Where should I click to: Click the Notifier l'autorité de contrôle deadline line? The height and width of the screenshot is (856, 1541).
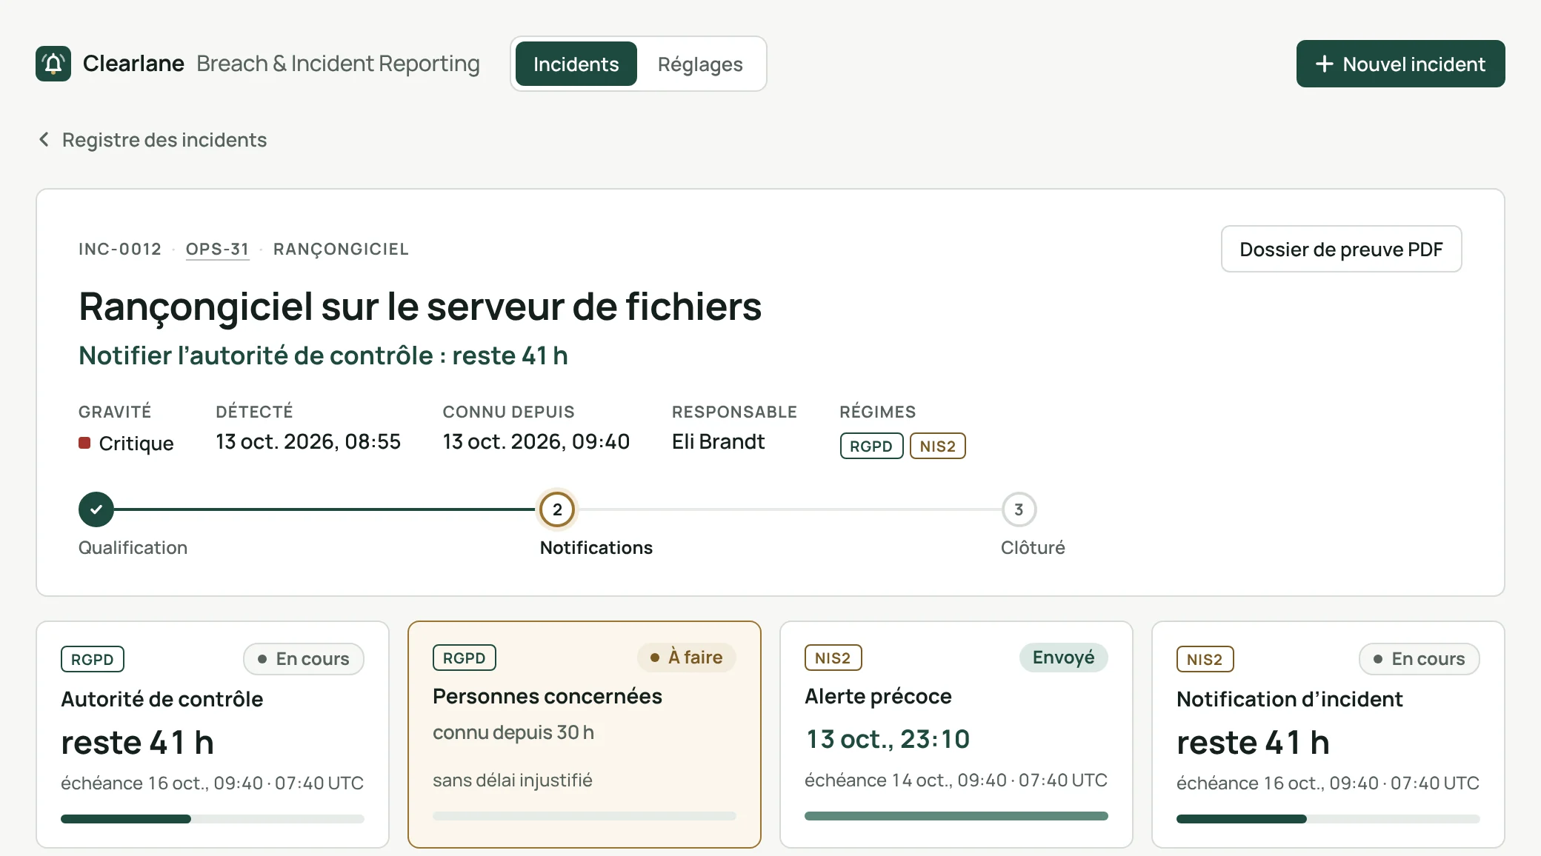pos(323,355)
